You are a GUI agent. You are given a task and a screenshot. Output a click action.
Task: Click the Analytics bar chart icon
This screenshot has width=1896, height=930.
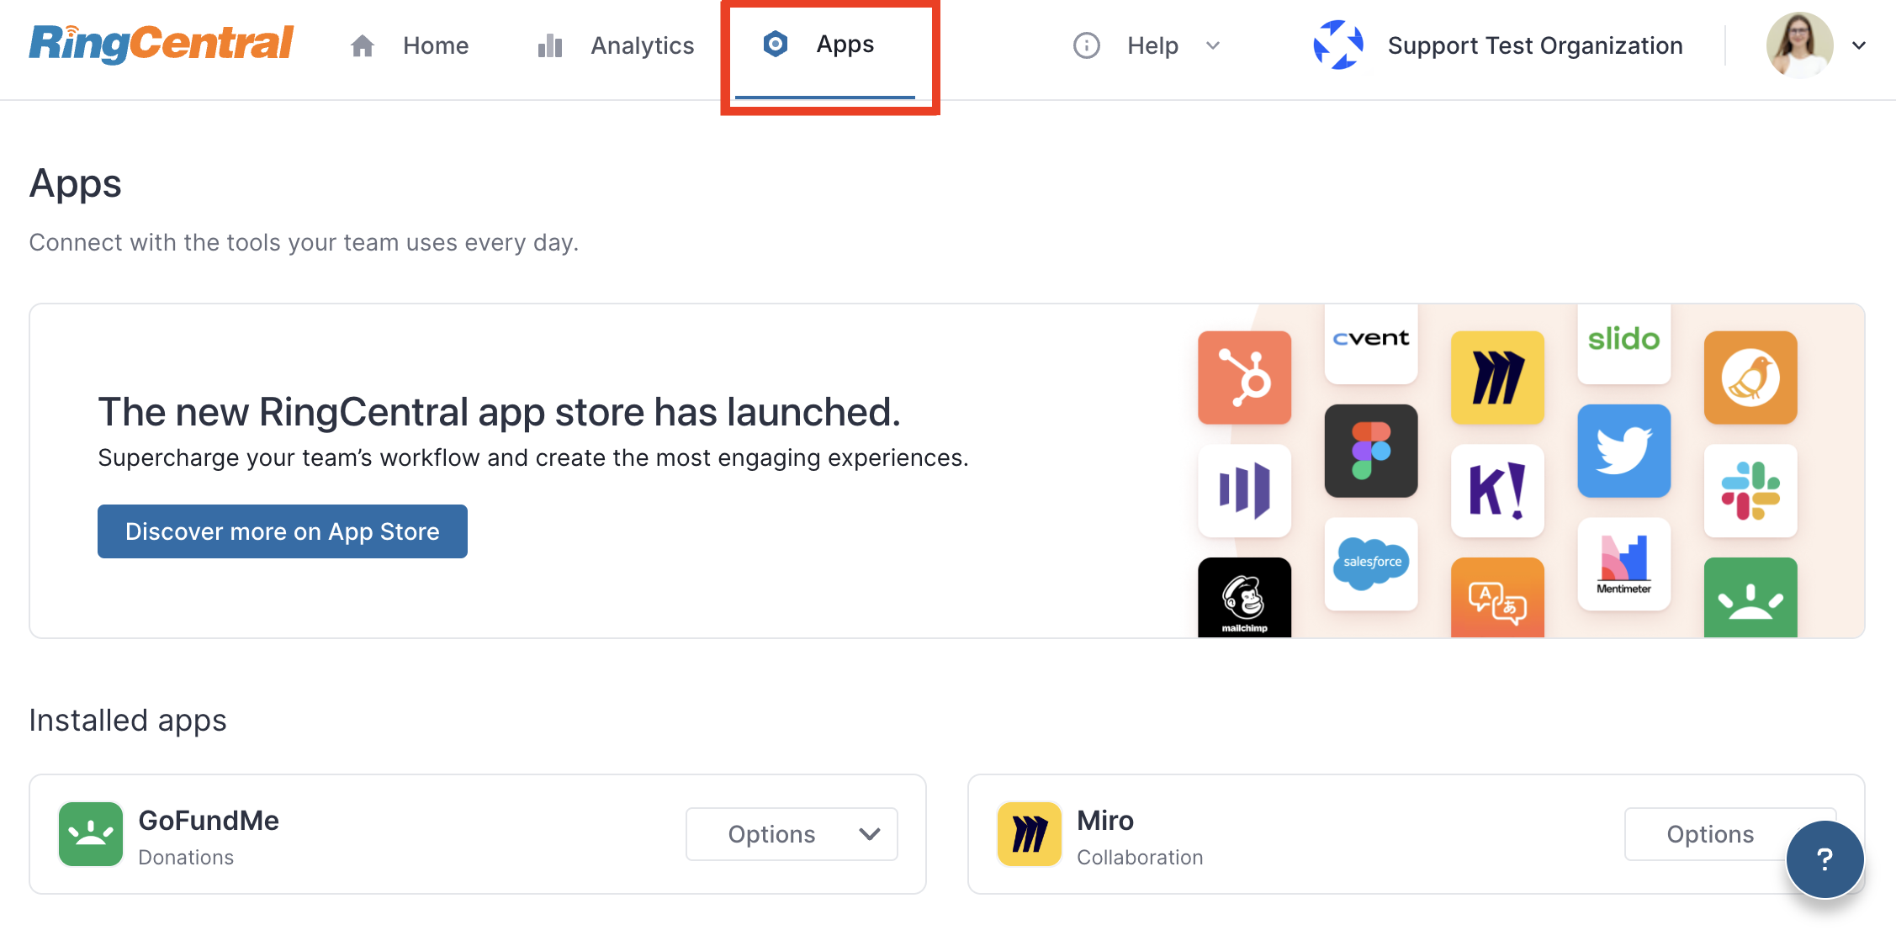[550, 45]
